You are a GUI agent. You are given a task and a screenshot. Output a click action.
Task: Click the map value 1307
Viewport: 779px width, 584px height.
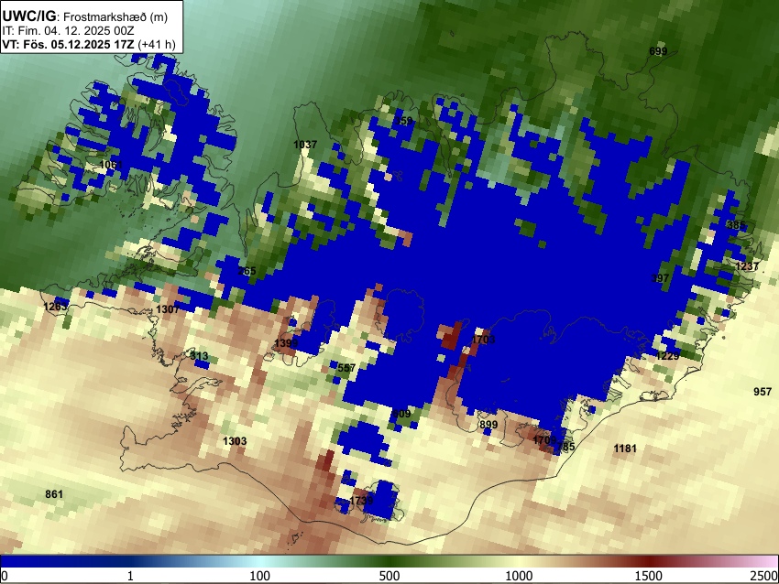pyautogui.click(x=168, y=309)
